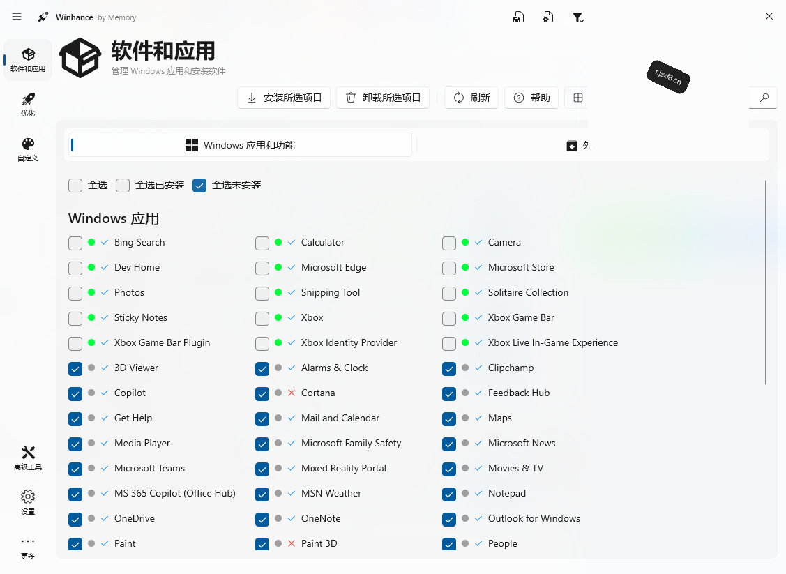Image resolution: width=786 pixels, height=574 pixels.
Task: Click the Movies & TV label
Action: [516, 468]
